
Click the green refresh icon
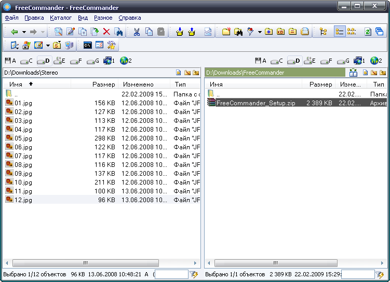coord(368,32)
